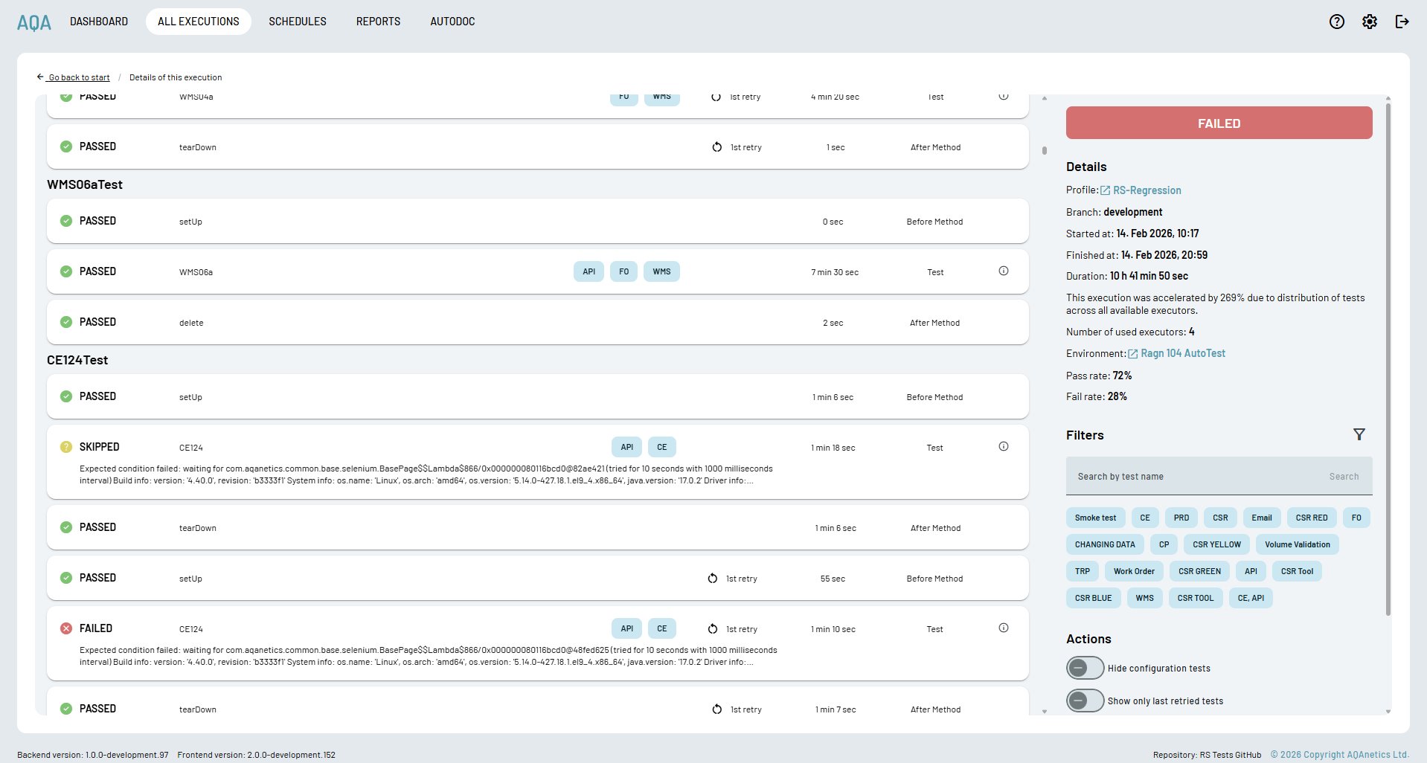Screen dimensions: 1427x763
Task: Click the details panel vertical scrollbar
Action: [x=1388, y=357]
